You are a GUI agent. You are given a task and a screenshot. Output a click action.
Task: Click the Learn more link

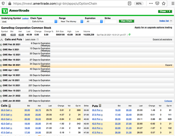point(30,39)
